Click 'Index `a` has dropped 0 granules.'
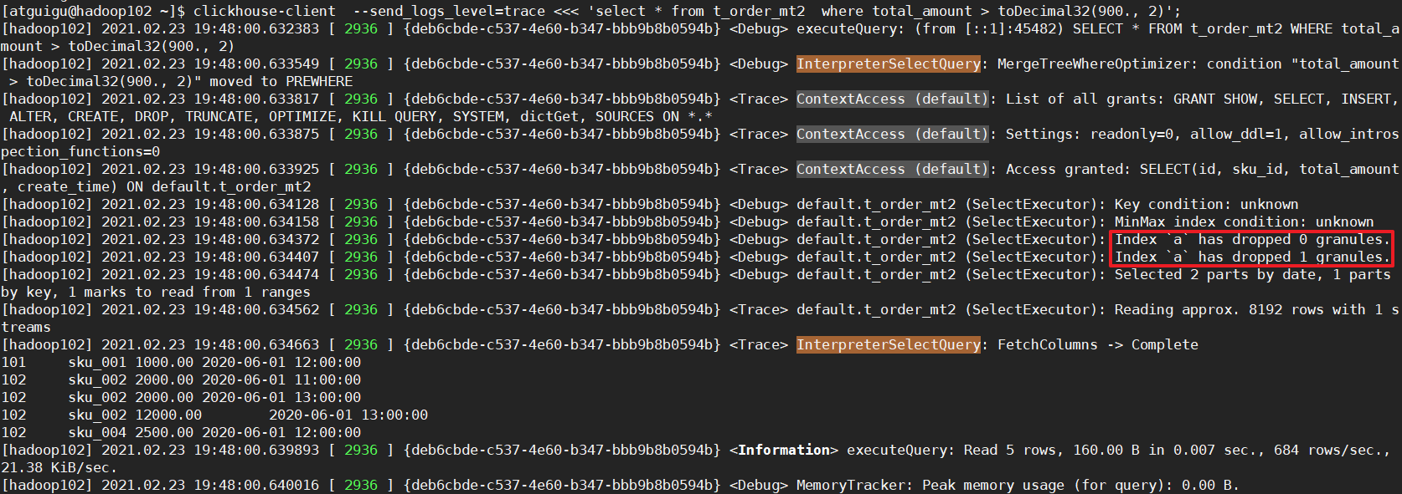This screenshot has width=1402, height=494. 1253,239
